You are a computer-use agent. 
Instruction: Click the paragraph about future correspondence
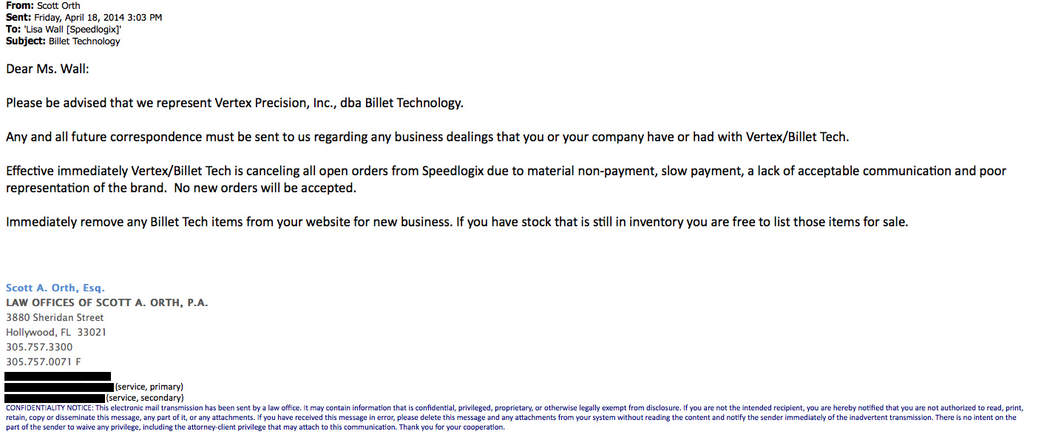pos(428,137)
